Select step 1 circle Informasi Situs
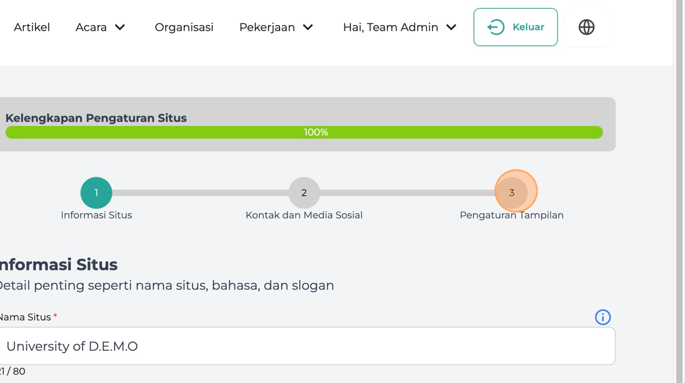The height and width of the screenshot is (383, 685). pos(96,193)
